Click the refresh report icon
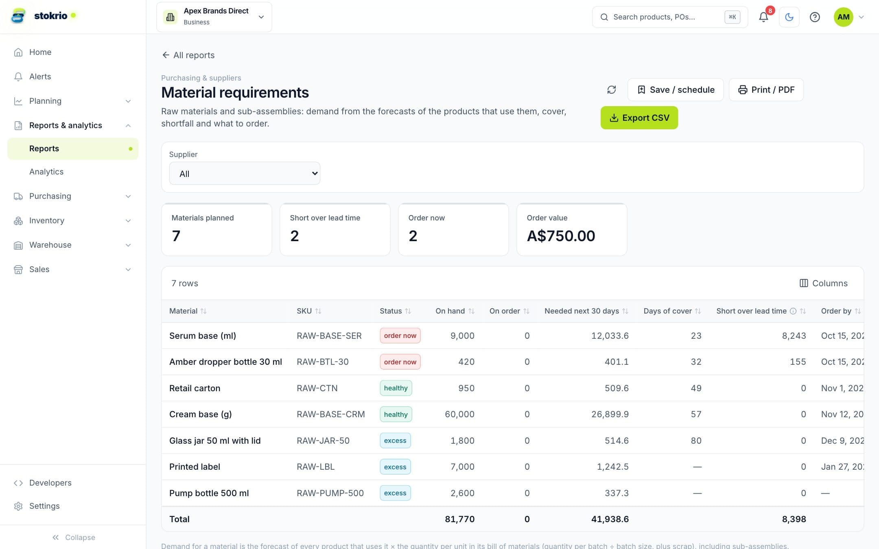 pyautogui.click(x=611, y=89)
